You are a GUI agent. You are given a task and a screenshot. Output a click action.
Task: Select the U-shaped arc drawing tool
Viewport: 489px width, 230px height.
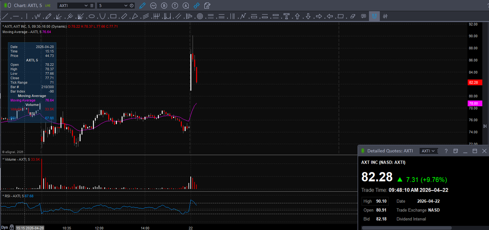point(103,16)
